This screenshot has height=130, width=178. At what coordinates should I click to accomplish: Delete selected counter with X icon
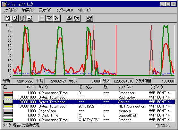tap(57, 18)
